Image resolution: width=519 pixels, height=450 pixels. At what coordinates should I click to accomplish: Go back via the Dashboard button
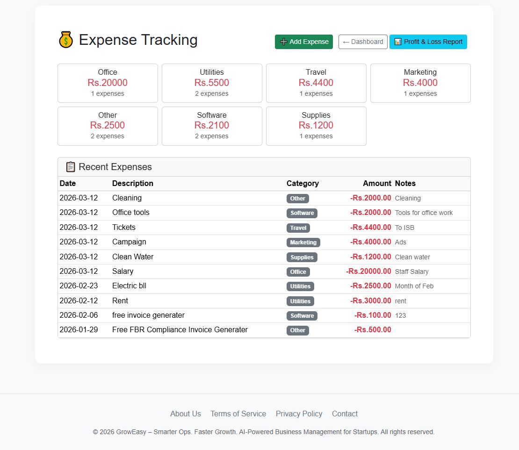click(363, 42)
